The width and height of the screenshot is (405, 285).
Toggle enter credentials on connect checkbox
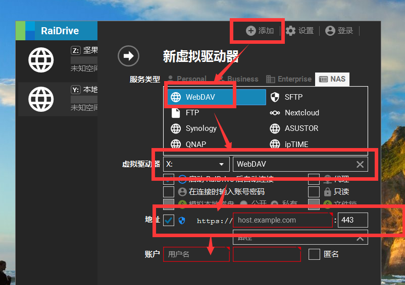click(169, 192)
